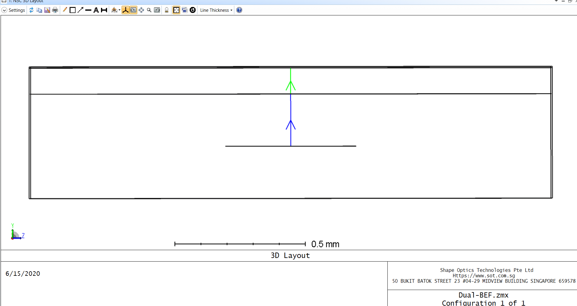This screenshot has height=306, width=577.
Task: Select the line drawing tool
Action: point(88,10)
